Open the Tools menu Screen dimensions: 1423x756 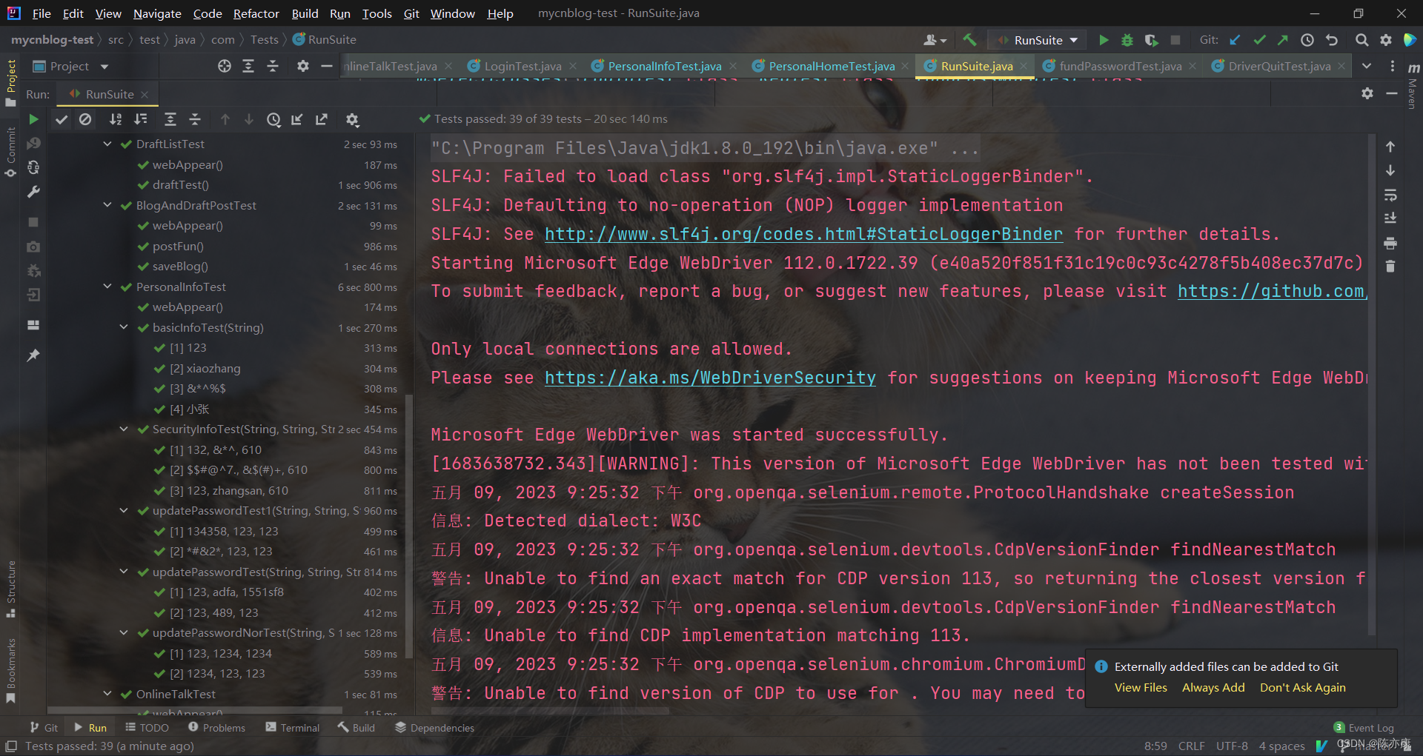(377, 13)
